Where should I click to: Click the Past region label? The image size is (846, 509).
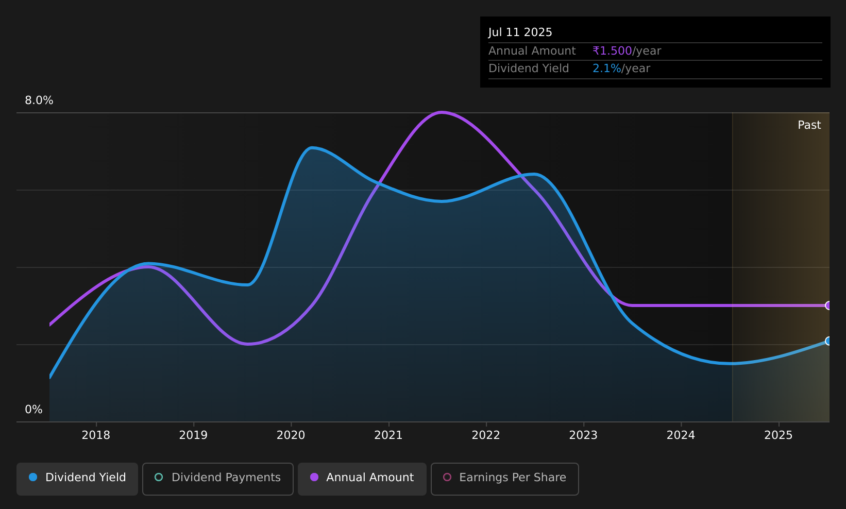(x=809, y=125)
